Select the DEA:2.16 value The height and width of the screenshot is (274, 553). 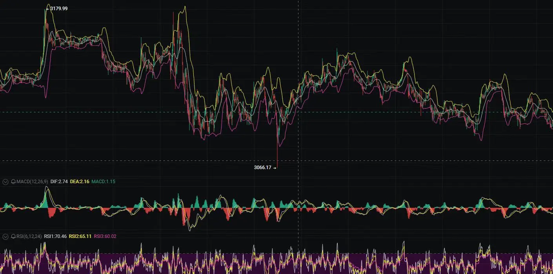coord(80,182)
